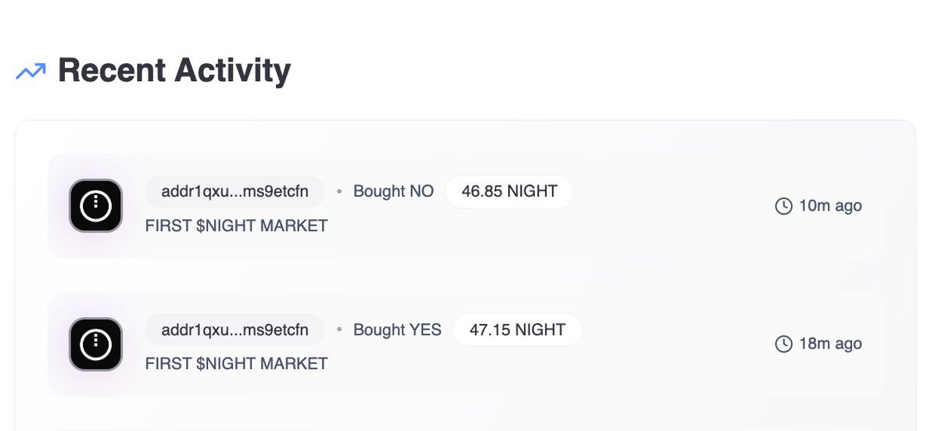Image resolution: width=938 pixels, height=431 pixels.
Task: Click the Bought NO label
Action: 393,191
